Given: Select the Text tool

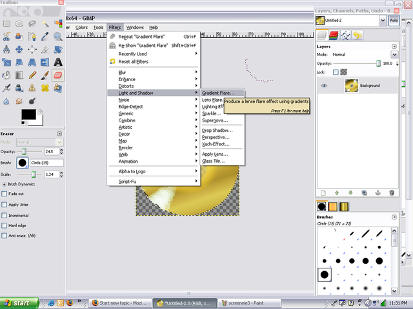Looking at the screenshot, I should [58, 62].
